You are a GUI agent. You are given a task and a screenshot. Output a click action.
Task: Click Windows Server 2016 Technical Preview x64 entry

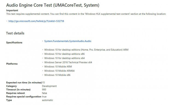[x=68, y=62]
